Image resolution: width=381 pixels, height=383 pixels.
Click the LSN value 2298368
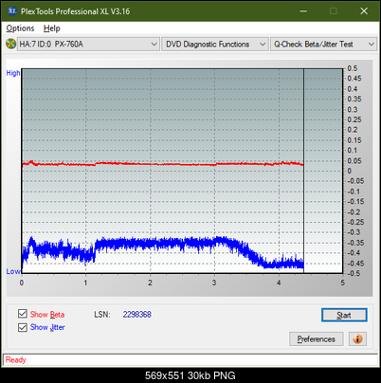coord(137,315)
